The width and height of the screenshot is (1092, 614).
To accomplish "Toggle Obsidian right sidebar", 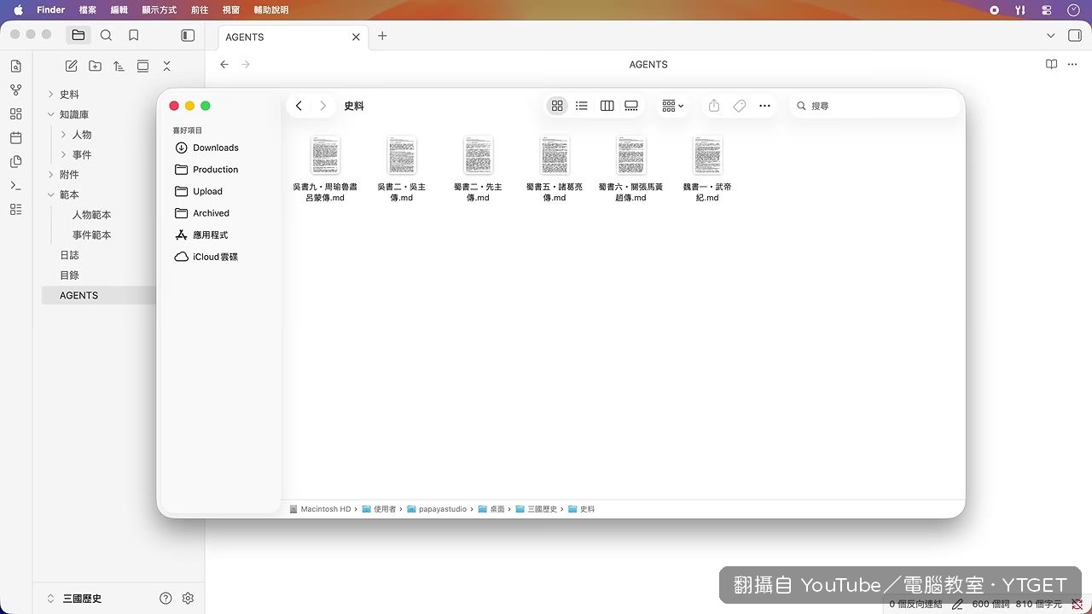I will [1074, 36].
